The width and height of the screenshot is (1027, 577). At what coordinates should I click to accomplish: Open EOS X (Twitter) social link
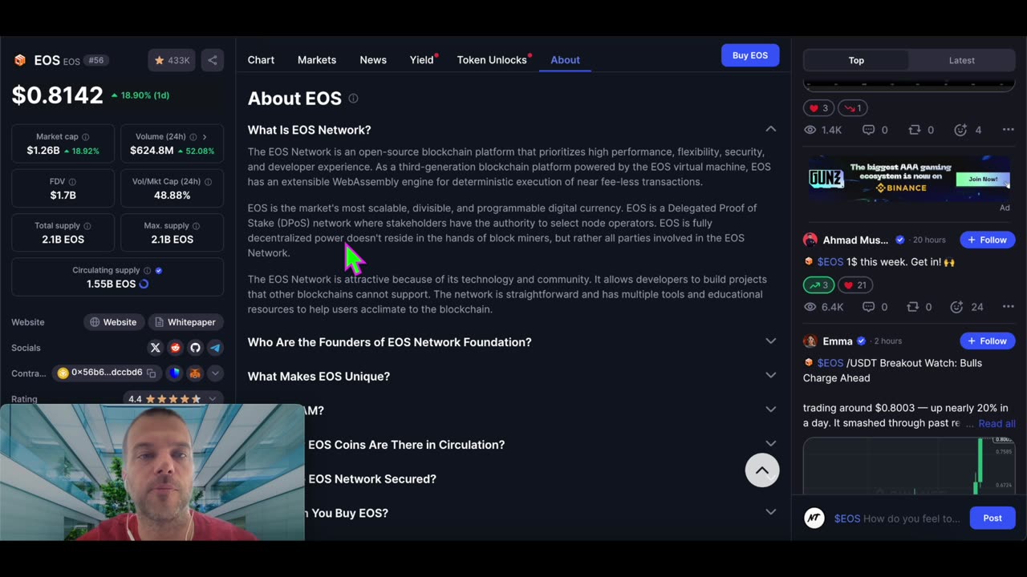(156, 348)
